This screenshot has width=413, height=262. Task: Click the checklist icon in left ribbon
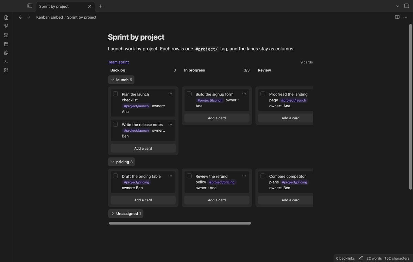(6, 70)
